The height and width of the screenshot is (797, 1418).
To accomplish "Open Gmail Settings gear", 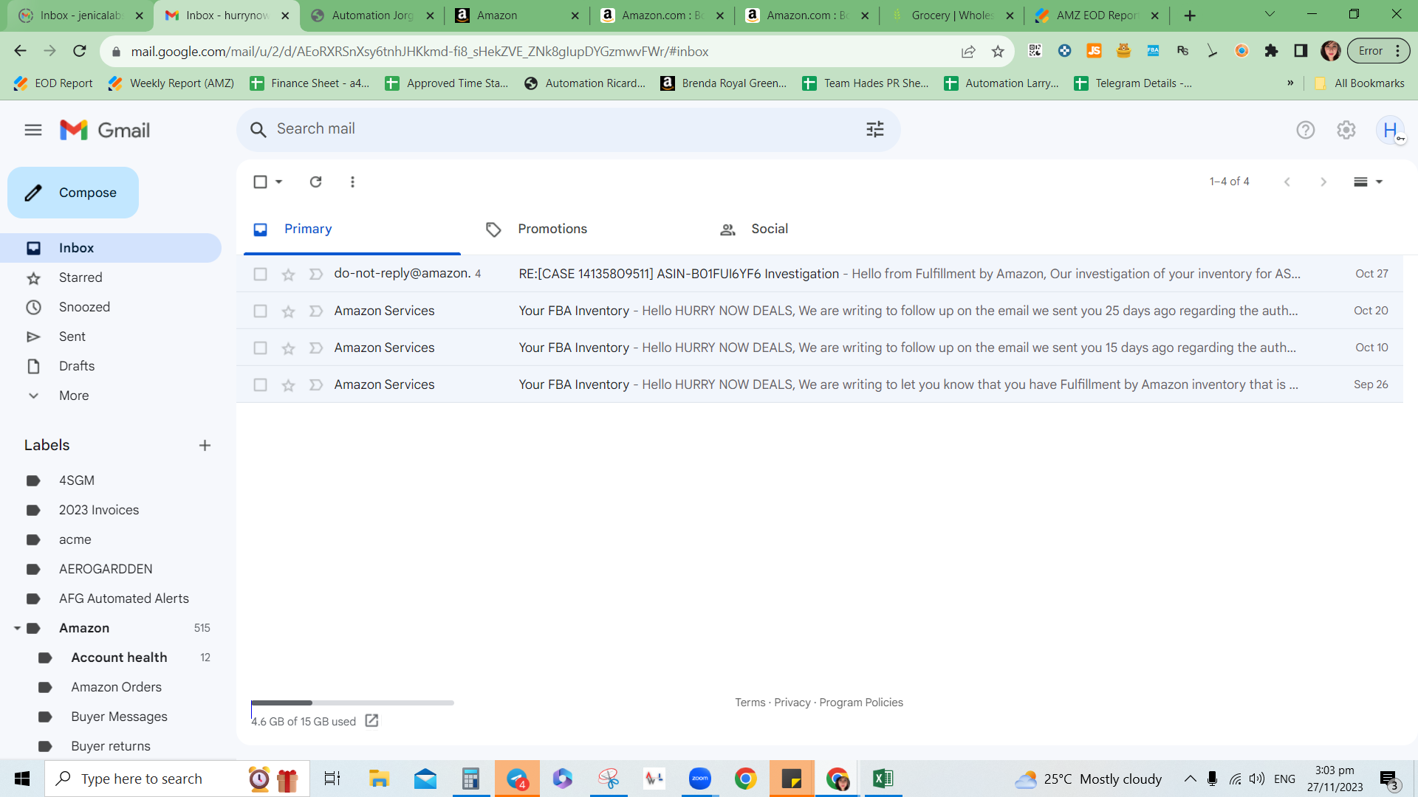I will tap(1346, 130).
